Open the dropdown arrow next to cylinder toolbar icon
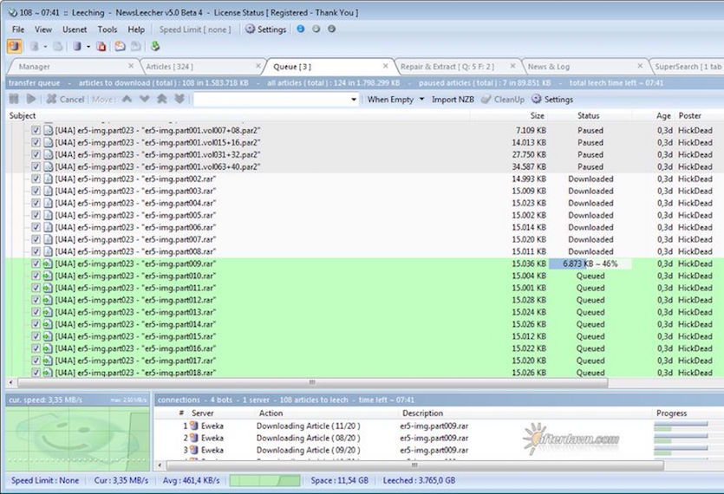Screen dimensions: 724x494 pyautogui.click(x=88, y=47)
